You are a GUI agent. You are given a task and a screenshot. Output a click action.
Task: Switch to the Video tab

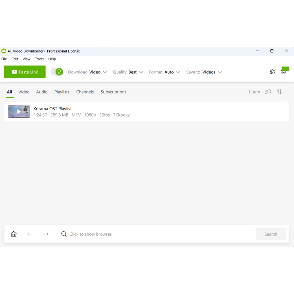pyautogui.click(x=24, y=92)
